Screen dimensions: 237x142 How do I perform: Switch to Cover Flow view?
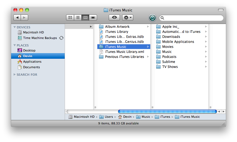pyautogui.click(x=93, y=18)
